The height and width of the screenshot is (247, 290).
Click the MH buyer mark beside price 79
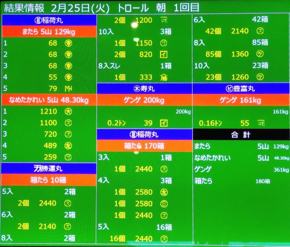[x=68, y=89]
